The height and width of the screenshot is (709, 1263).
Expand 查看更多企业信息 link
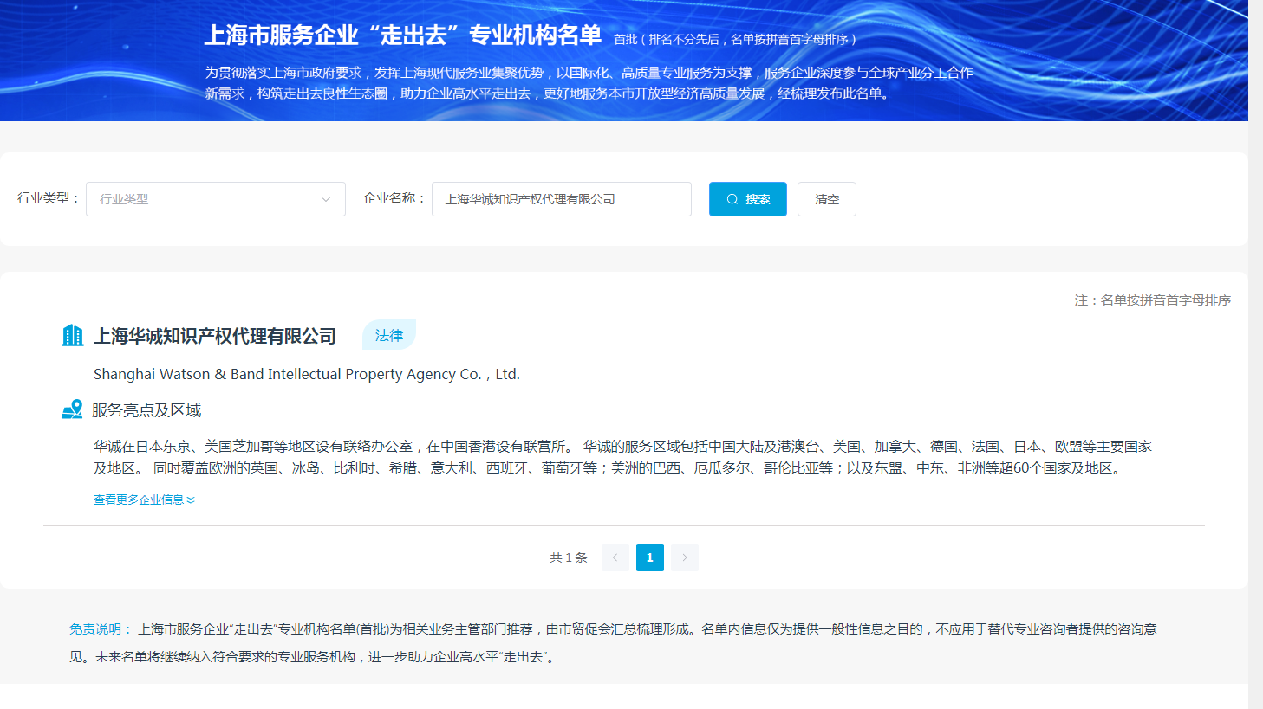coord(145,500)
